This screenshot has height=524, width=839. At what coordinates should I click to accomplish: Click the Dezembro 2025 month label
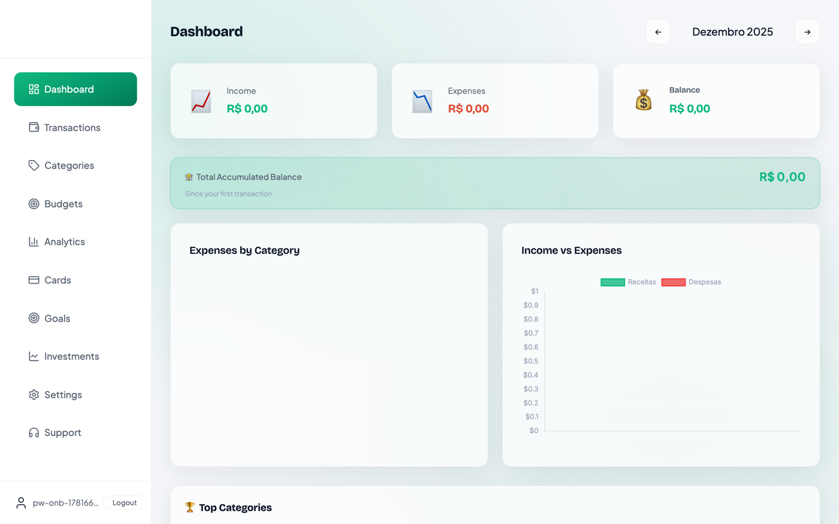coord(732,32)
